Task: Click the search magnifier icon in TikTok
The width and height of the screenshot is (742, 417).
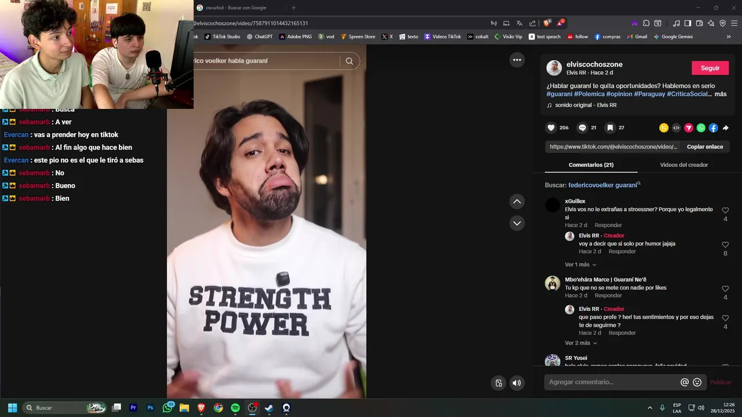Action: 350,61
